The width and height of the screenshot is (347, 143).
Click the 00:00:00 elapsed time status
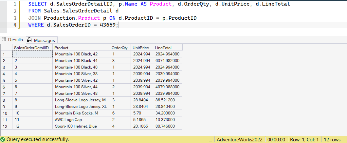pos(276,140)
